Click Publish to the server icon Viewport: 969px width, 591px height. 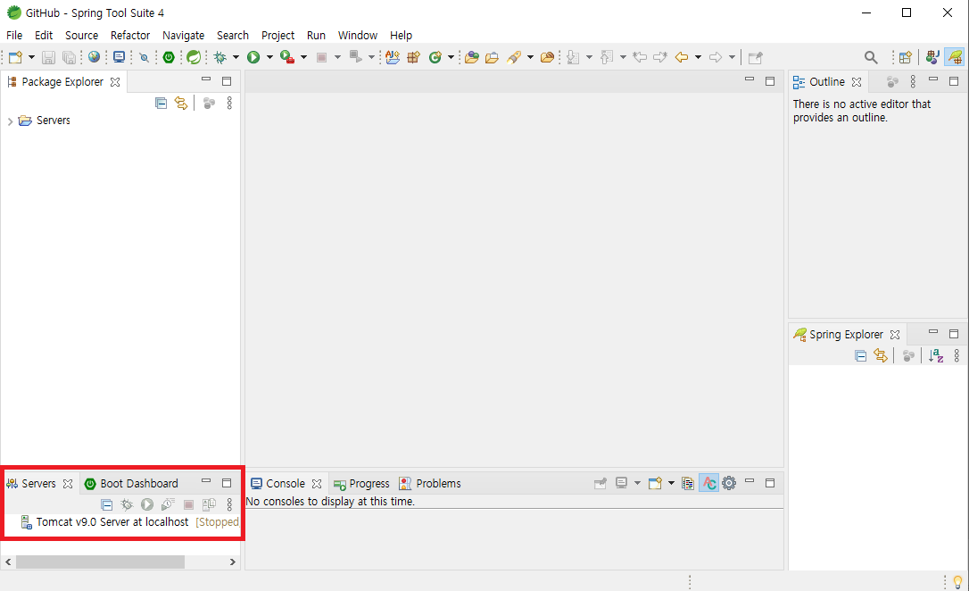coord(209,504)
